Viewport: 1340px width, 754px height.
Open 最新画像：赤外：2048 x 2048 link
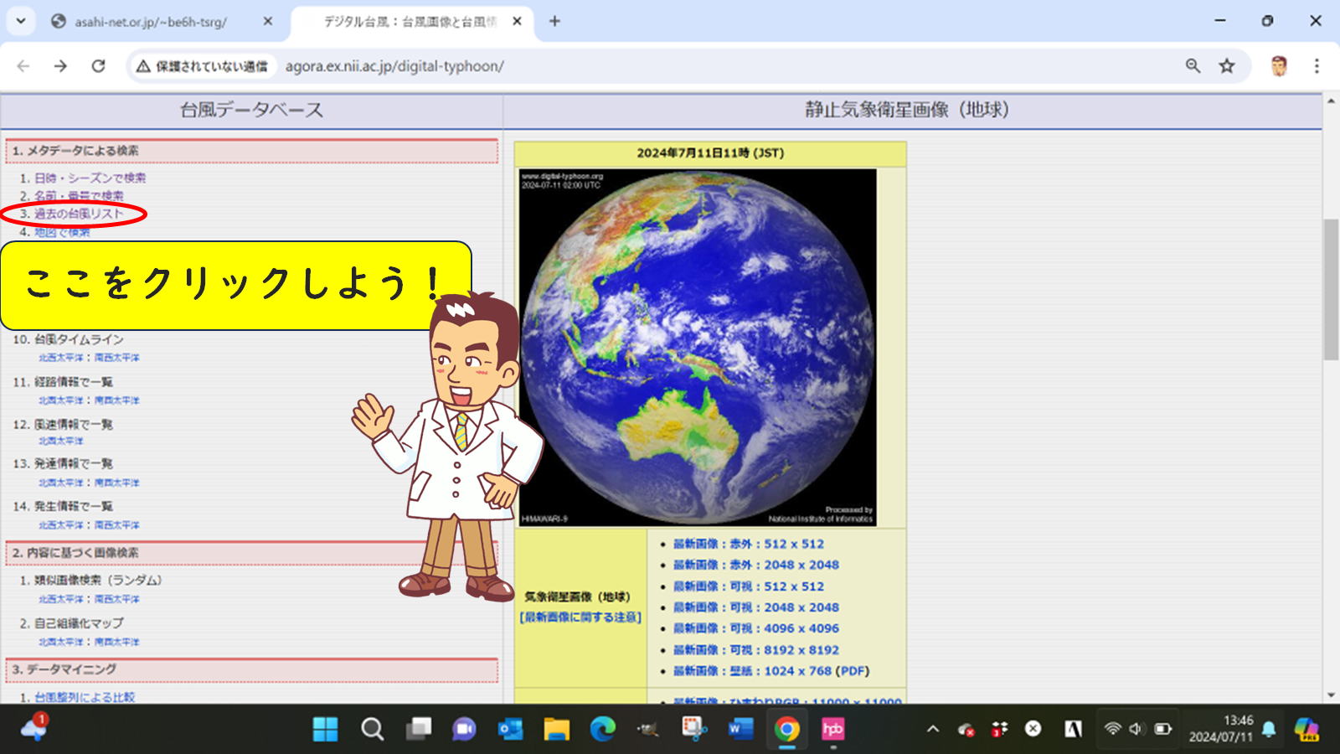coord(756,565)
